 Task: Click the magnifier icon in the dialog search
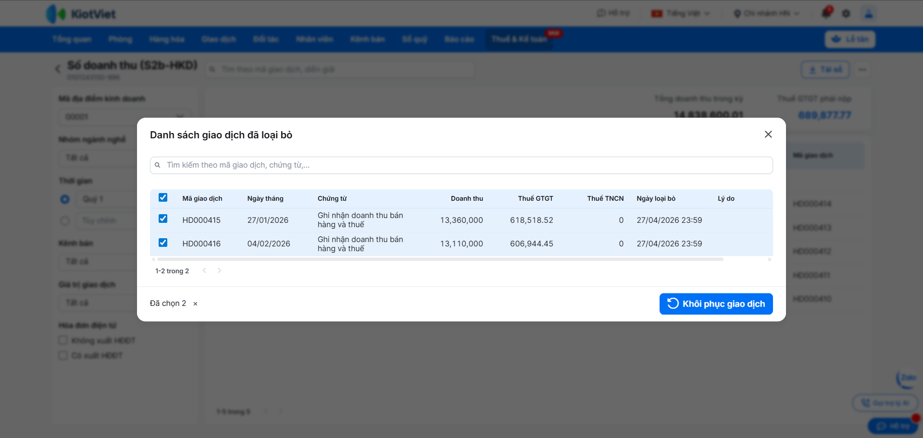click(157, 165)
